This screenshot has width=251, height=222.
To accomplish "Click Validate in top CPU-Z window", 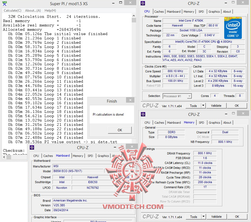I will 216,106.
